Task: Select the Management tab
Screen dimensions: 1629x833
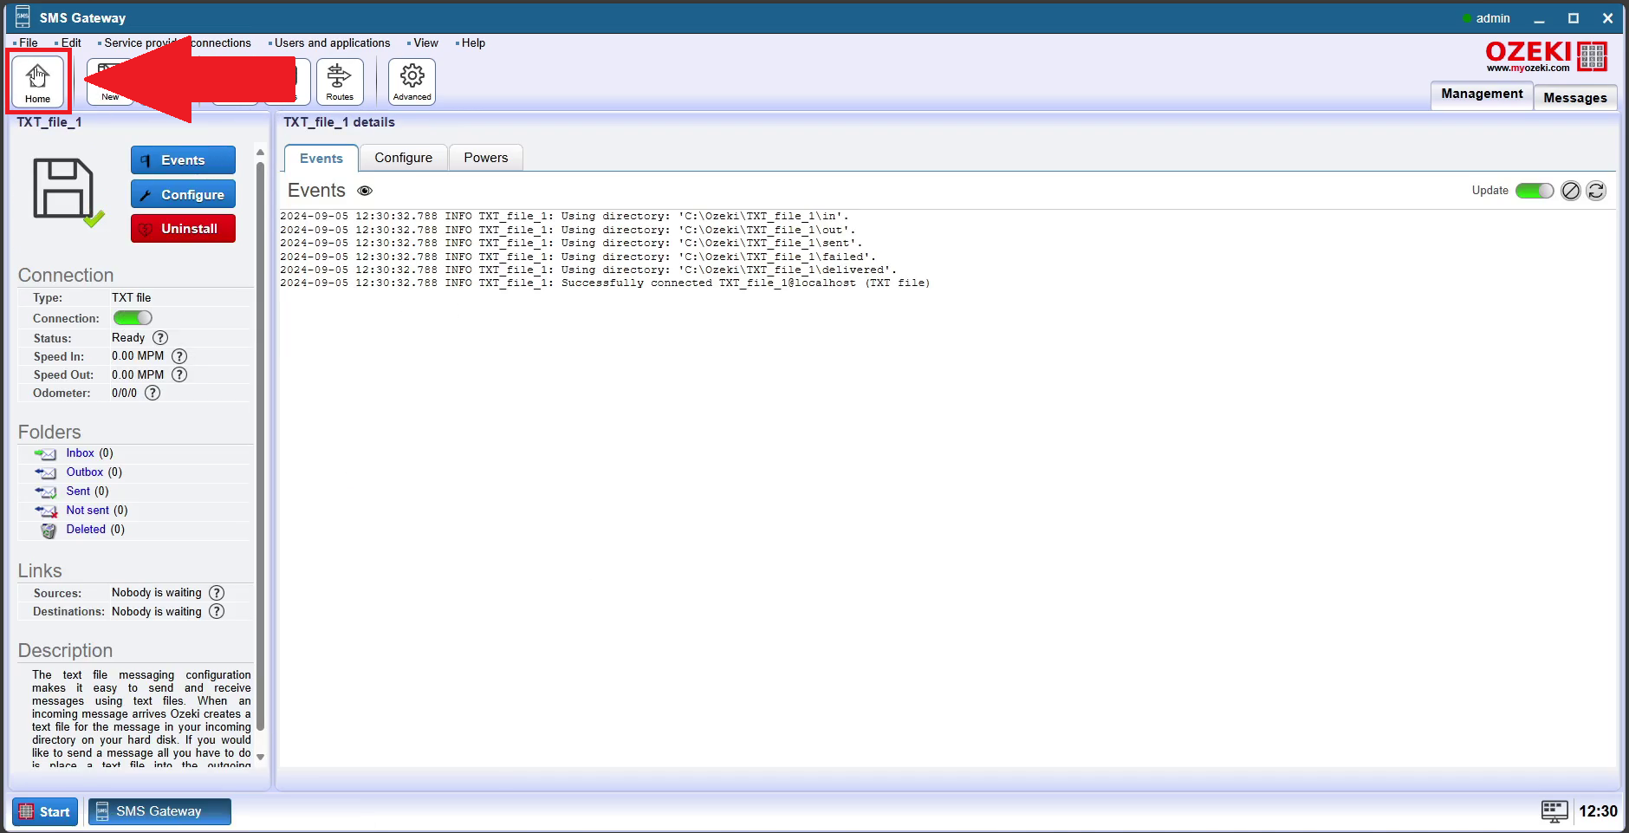Action: (x=1482, y=94)
